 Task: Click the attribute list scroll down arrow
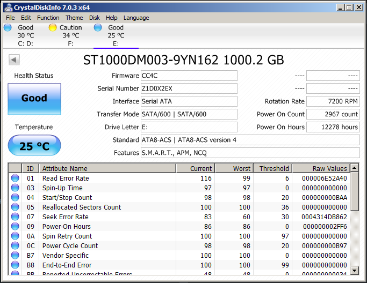click(x=355, y=271)
